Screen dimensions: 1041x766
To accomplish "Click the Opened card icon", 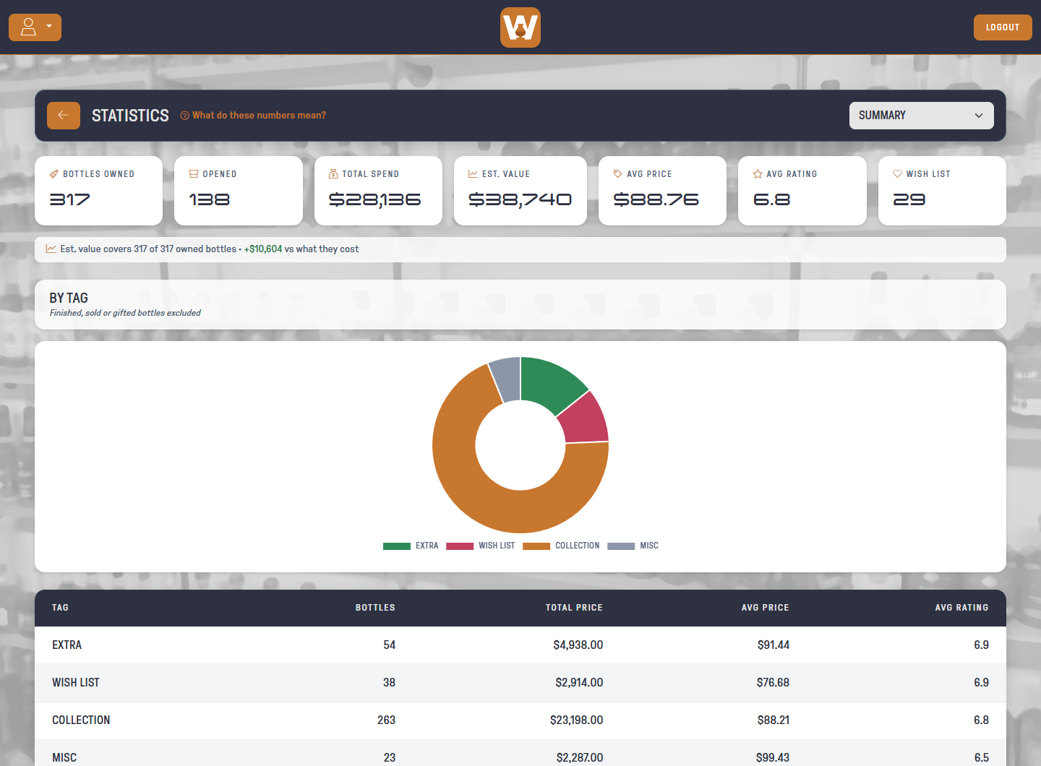I will pos(194,174).
